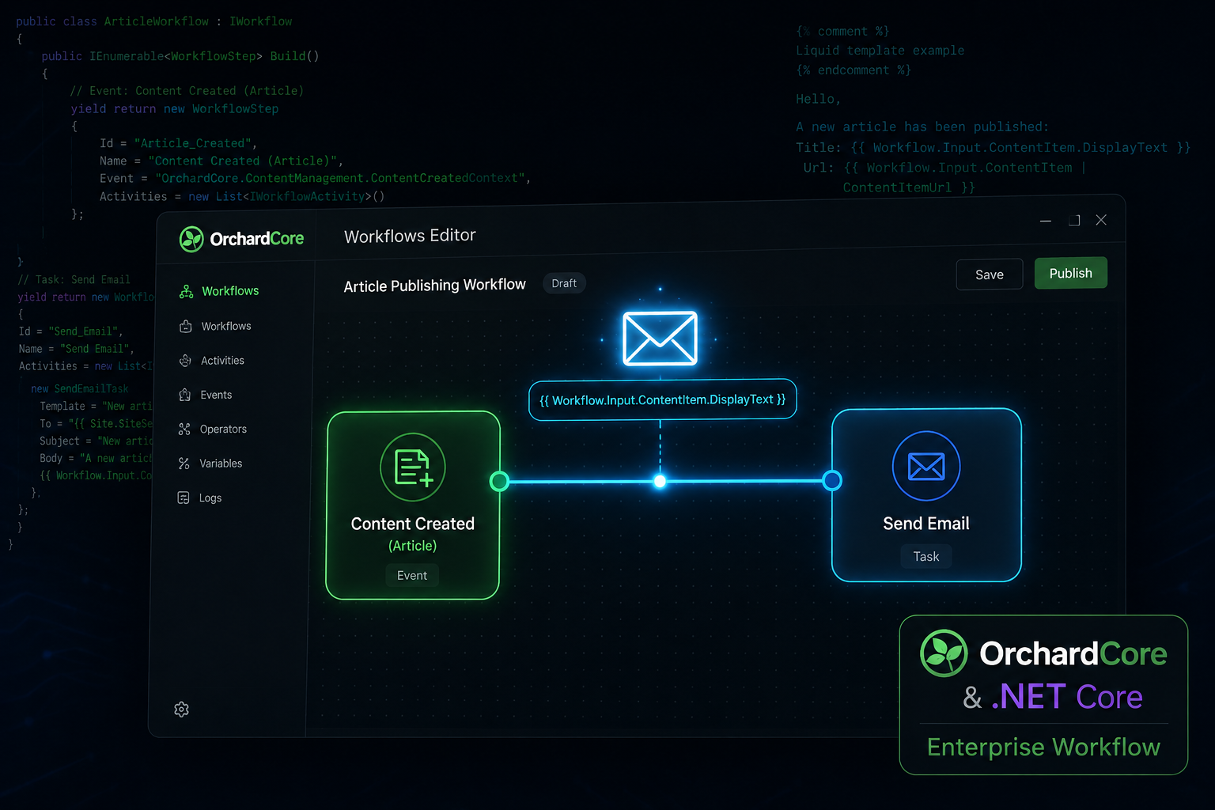Click the Workflow.Input.ContentItem.DisplayText expression box

coord(663,399)
